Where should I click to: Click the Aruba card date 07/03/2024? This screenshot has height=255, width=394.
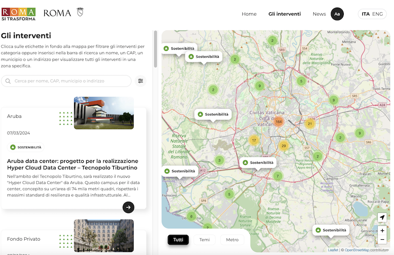pyautogui.click(x=18, y=133)
